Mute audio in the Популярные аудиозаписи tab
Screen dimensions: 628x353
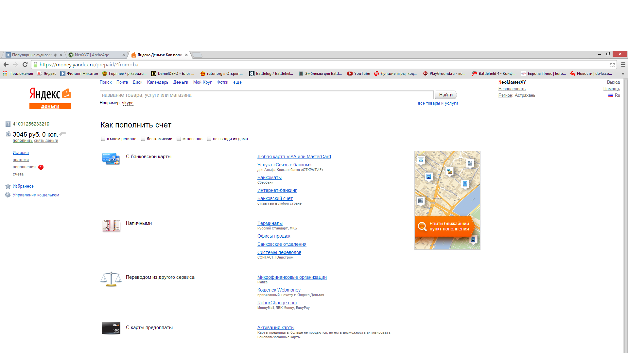(x=56, y=55)
